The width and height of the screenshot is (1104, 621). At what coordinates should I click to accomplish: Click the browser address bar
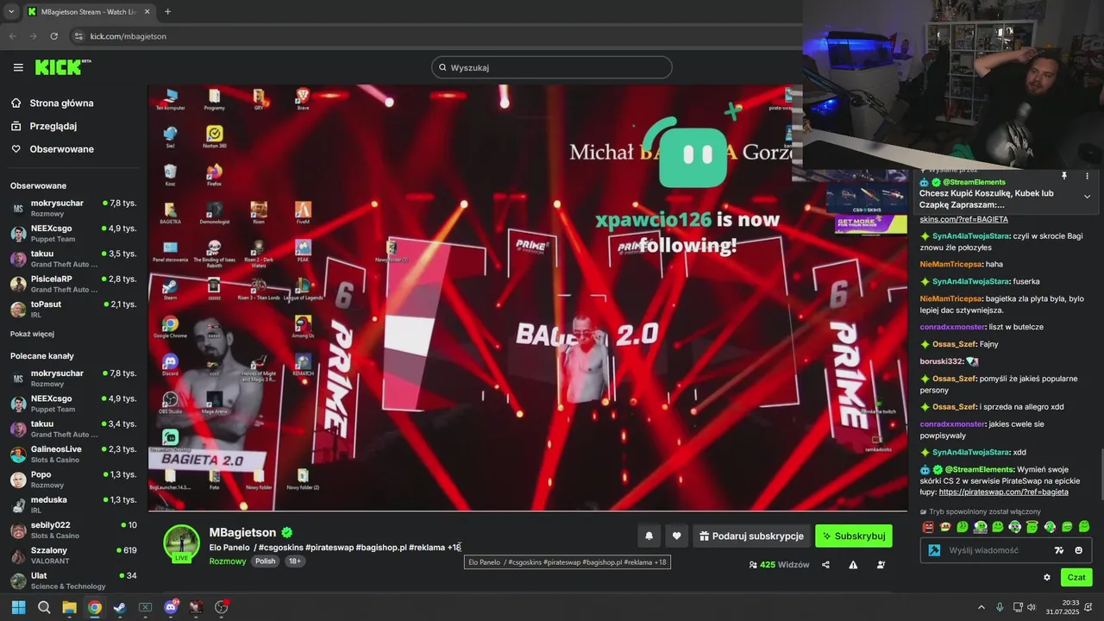pyautogui.click(x=431, y=36)
